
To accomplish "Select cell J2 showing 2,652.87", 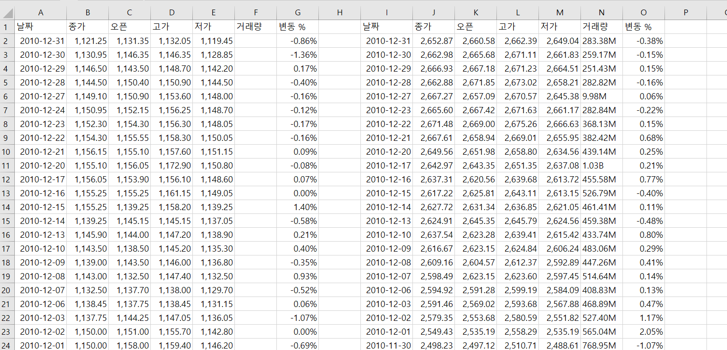I will click(x=433, y=41).
